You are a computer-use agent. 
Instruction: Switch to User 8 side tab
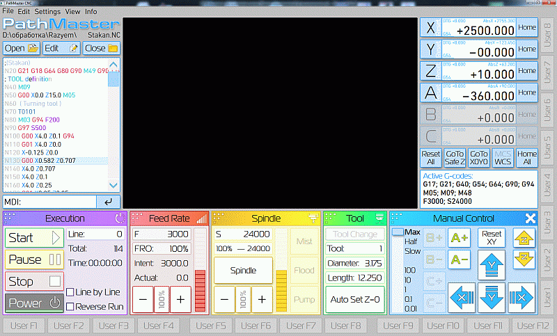[547, 35]
